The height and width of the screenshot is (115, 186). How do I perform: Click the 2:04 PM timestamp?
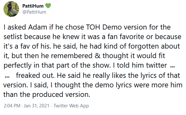pyautogui.click(x=12, y=106)
